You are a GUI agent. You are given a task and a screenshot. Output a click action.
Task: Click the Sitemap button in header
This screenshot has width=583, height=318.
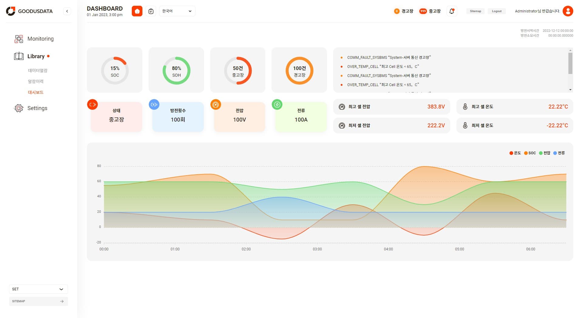[x=476, y=11]
